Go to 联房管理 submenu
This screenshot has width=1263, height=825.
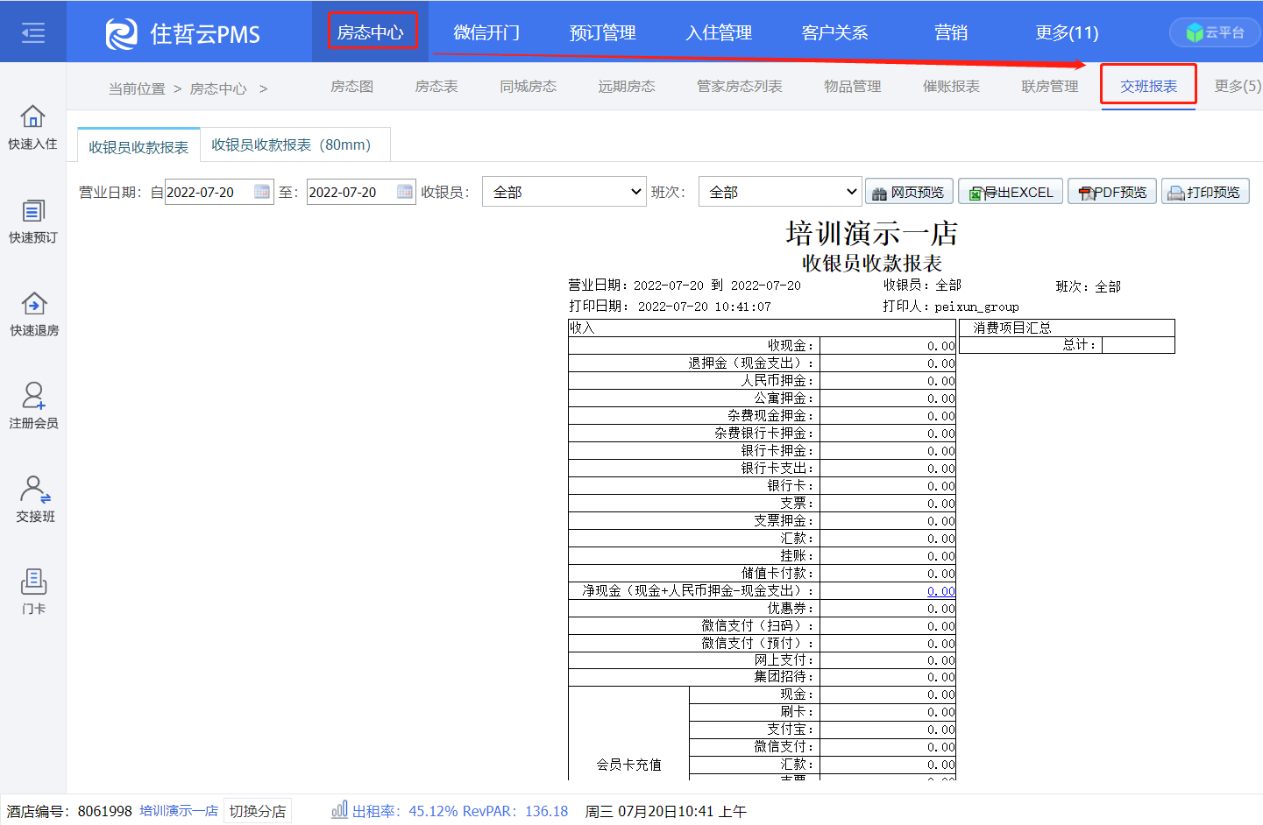1049,86
